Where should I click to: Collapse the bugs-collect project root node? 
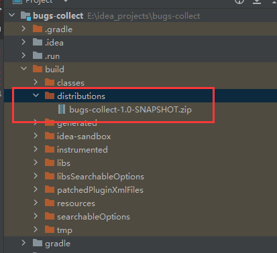(12, 15)
